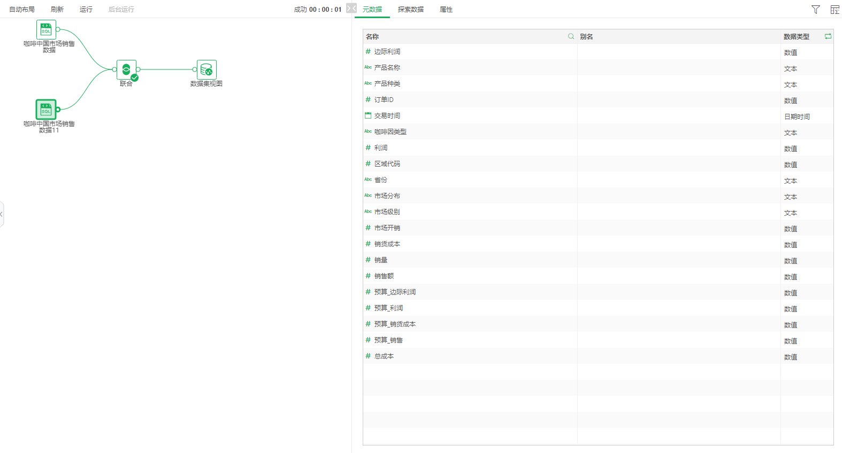Click the 运行 button
The height and width of the screenshot is (453, 842).
[86, 10]
